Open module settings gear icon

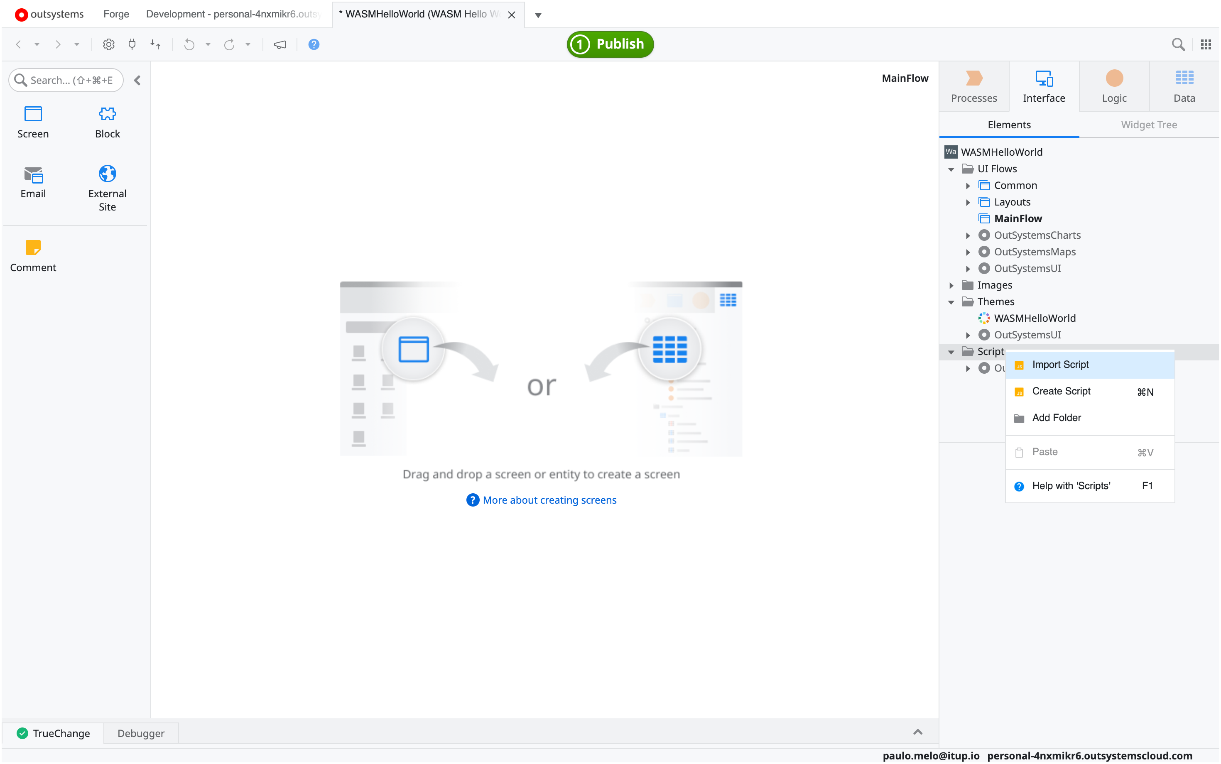108,44
